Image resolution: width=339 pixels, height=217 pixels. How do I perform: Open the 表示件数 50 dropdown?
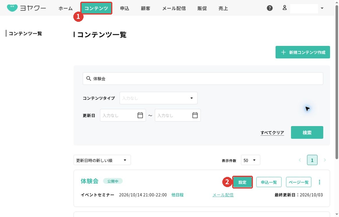click(250, 160)
